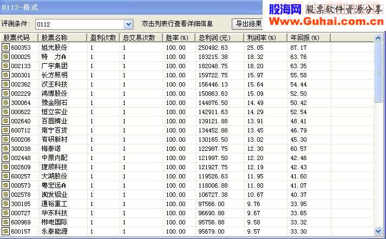The image size is (386, 239).
Task: Select stock name 华东科技
Action: (54, 213)
